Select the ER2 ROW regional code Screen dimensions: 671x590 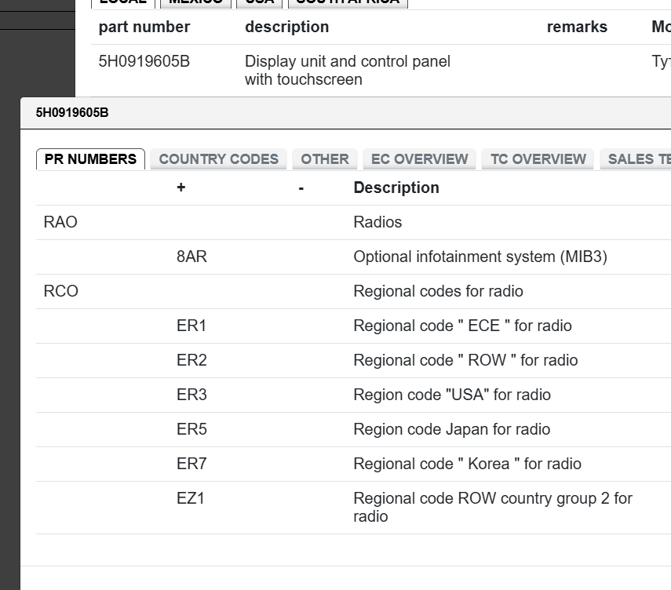(x=191, y=360)
